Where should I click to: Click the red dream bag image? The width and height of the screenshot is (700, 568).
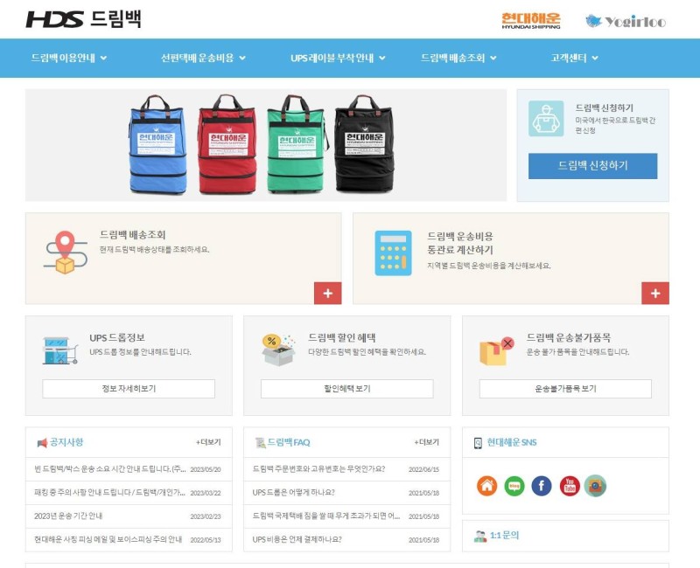coord(227,144)
